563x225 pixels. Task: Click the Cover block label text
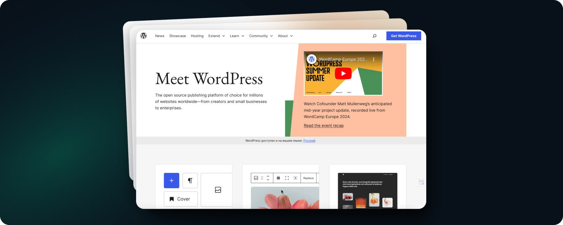click(x=184, y=199)
